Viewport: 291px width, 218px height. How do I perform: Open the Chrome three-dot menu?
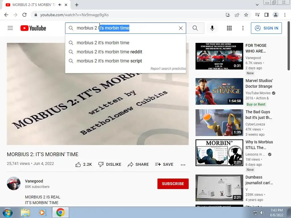285,15
